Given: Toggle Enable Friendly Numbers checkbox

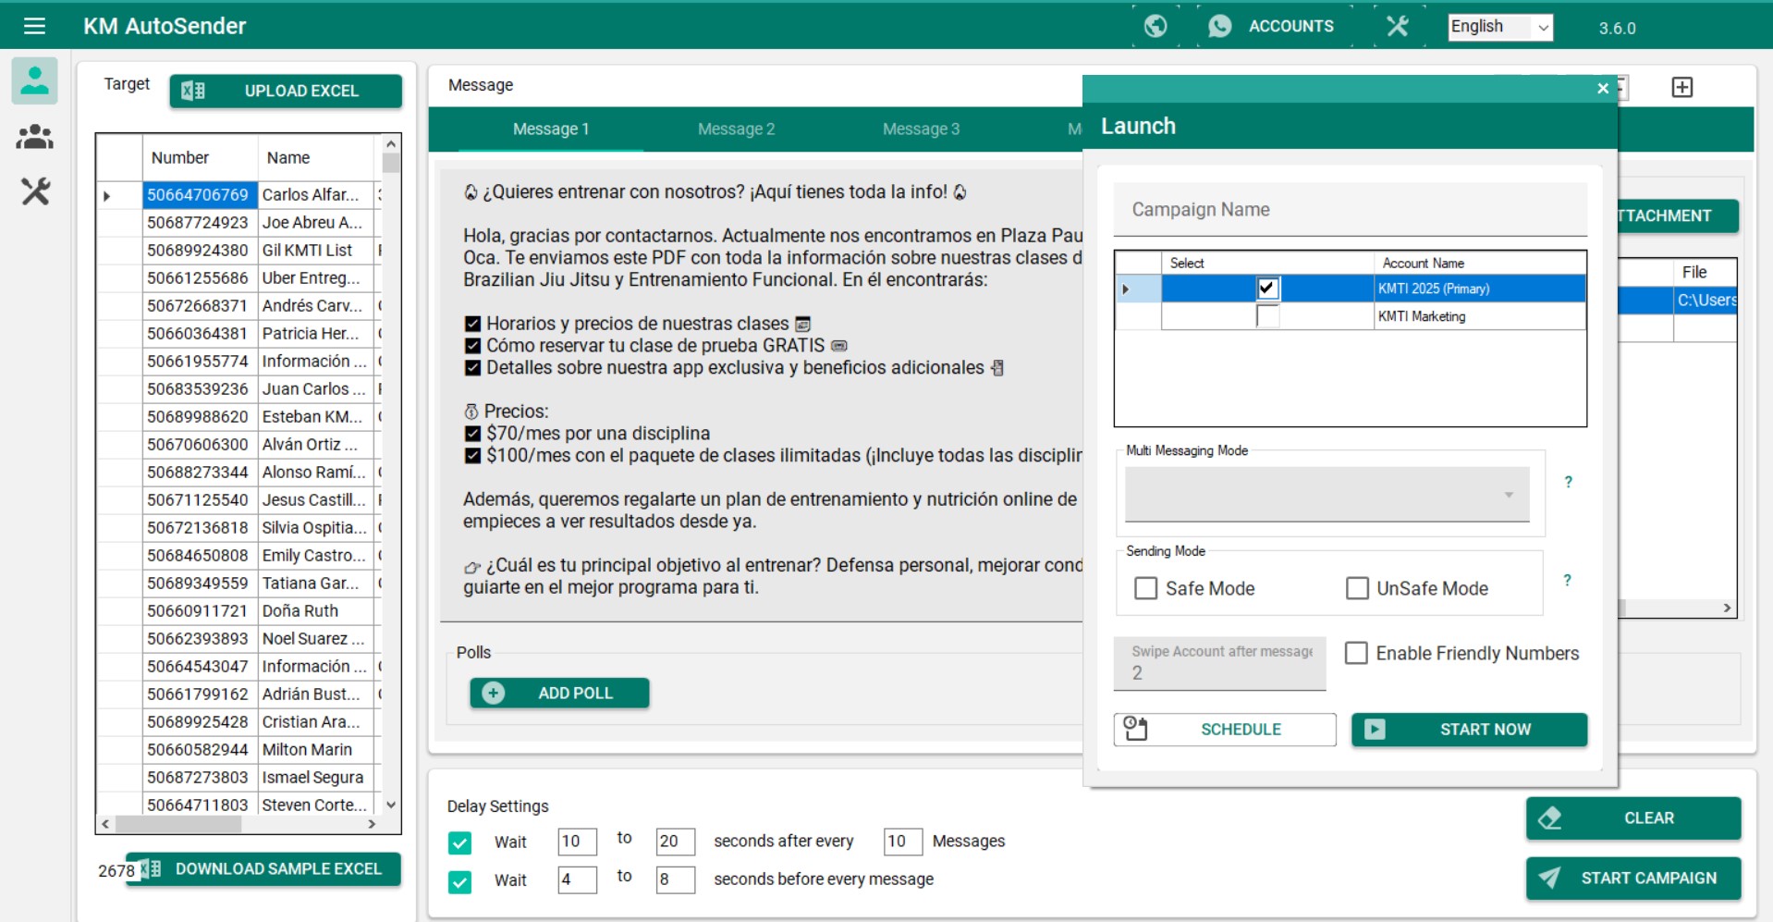Looking at the screenshot, I should 1356,653.
